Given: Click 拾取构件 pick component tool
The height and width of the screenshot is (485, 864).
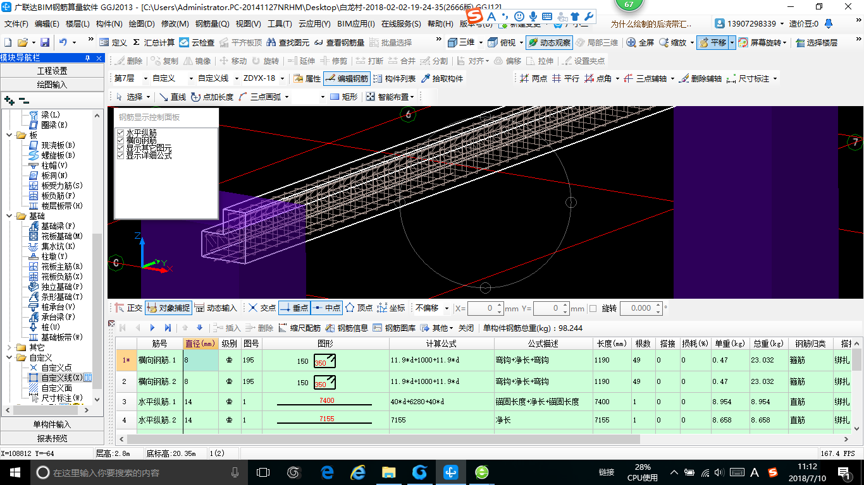Looking at the screenshot, I should click(x=441, y=79).
